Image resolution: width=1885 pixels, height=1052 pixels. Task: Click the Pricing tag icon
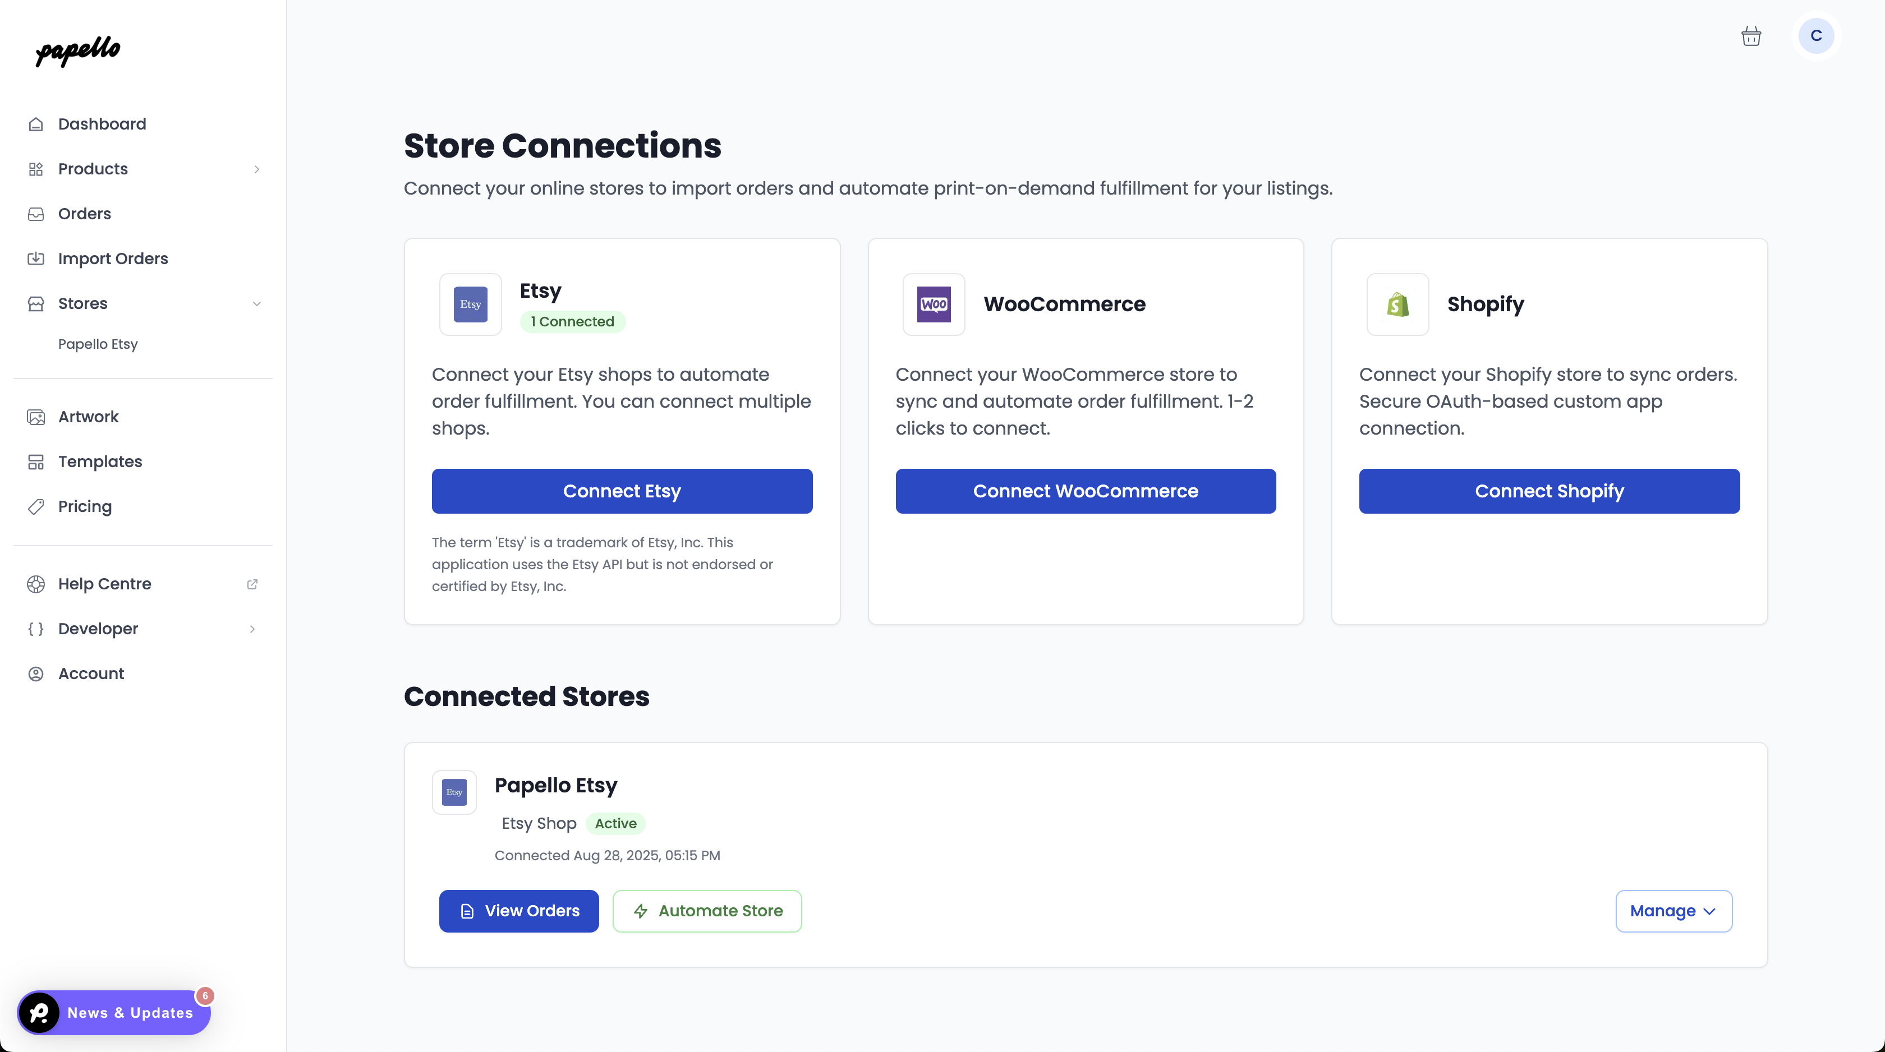pos(36,506)
